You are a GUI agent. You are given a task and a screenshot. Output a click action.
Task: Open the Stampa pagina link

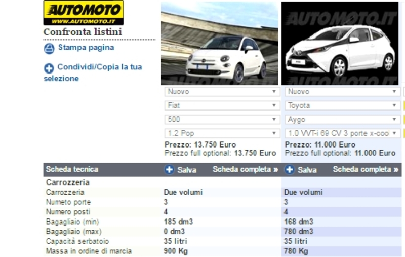pyautogui.click(x=86, y=48)
